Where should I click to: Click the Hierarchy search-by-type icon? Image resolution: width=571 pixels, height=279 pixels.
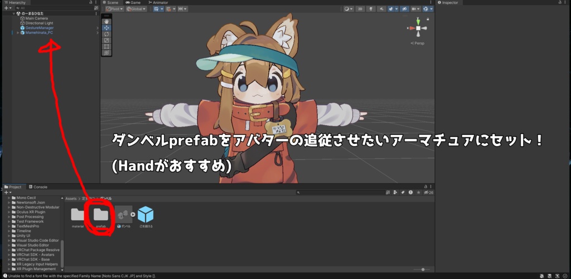(96, 8)
